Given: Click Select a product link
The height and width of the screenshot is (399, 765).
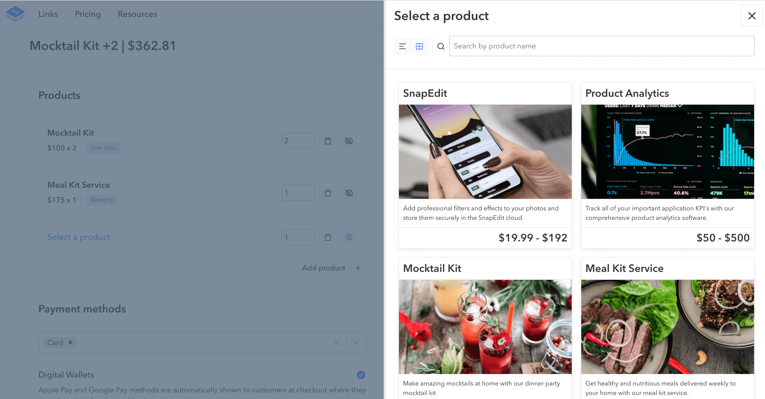Looking at the screenshot, I should pyautogui.click(x=78, y=237).
